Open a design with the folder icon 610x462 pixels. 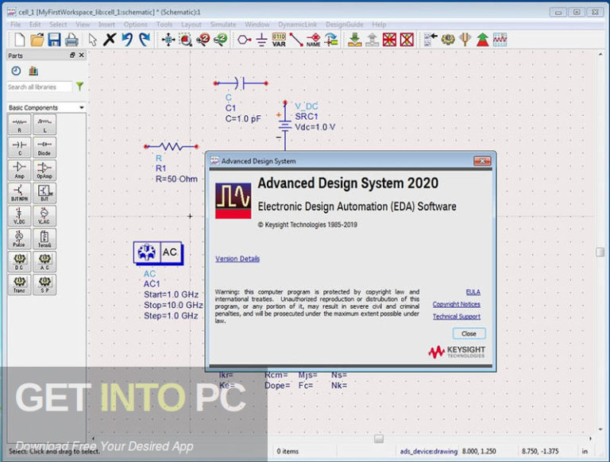point(37,40)
